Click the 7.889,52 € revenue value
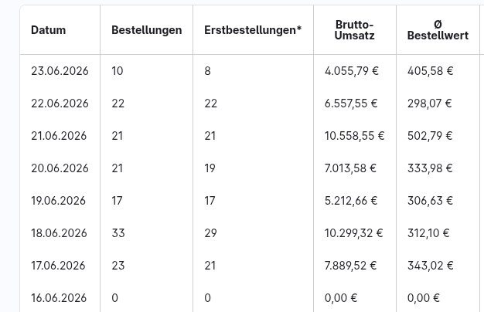The image size is (484, 312). 350,266
